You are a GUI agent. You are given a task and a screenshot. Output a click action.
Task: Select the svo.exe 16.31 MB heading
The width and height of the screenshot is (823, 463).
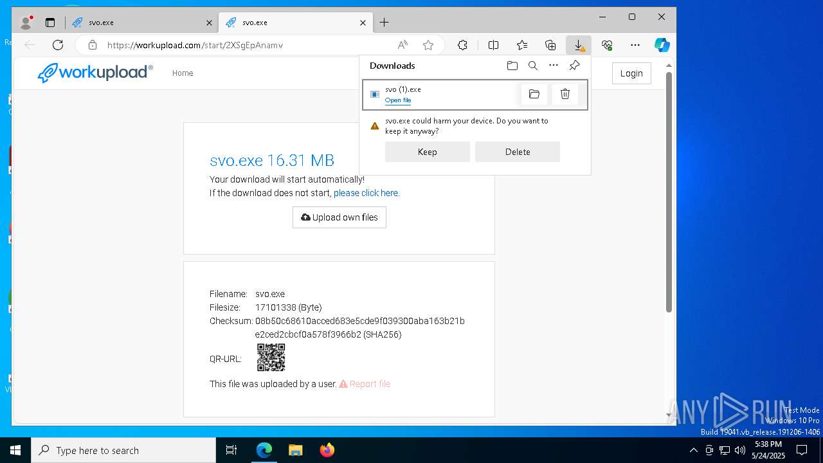272,160
